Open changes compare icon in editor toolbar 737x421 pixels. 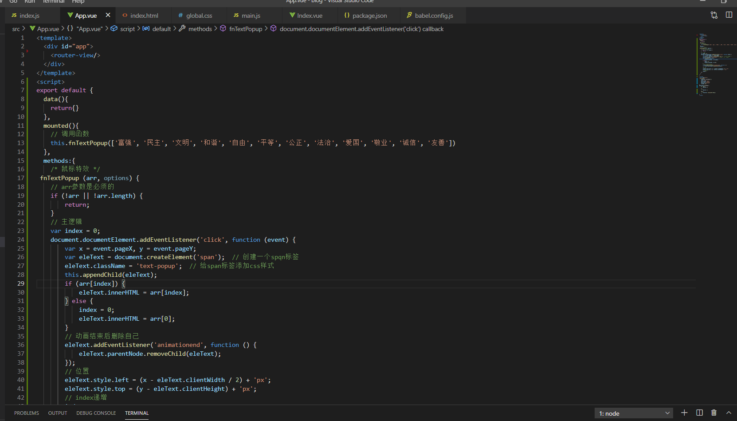[714, 15]
